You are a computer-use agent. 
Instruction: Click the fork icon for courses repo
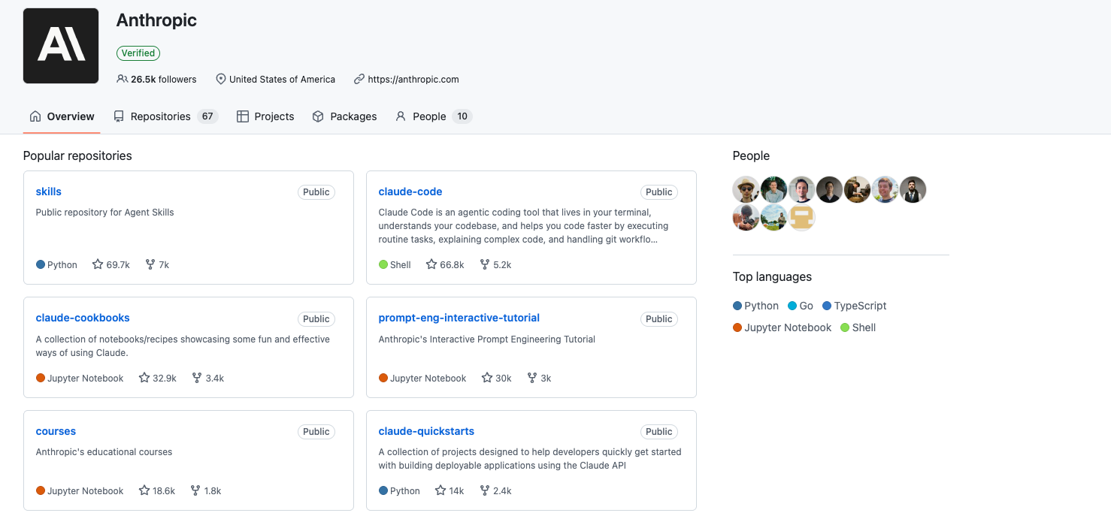tap(195, 490)
